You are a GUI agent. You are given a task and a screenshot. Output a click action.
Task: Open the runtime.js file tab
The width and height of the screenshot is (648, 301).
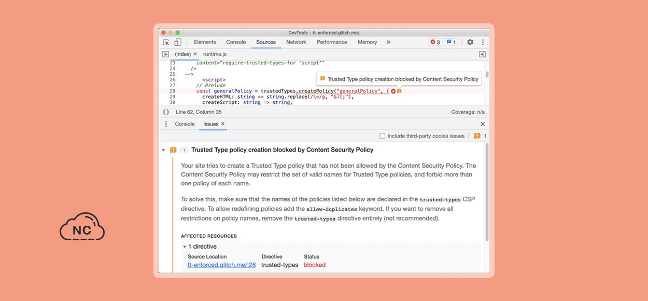pos(215,54)
